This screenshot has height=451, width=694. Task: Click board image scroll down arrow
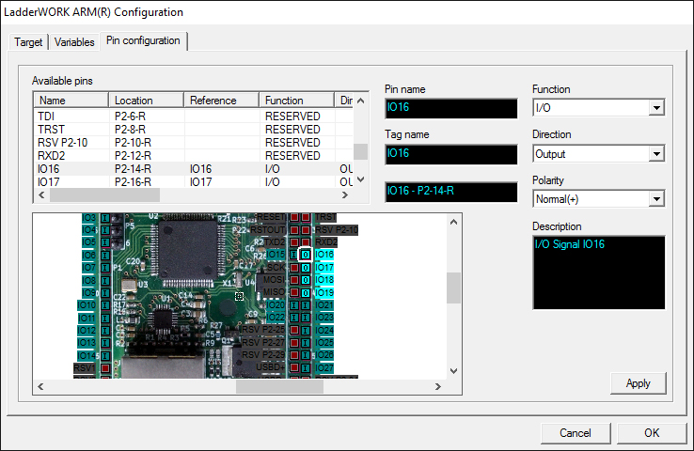coord(453,371)
